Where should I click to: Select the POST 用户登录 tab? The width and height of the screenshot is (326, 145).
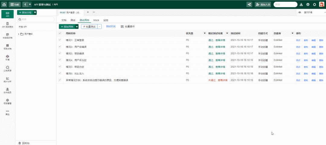[70, 12]
